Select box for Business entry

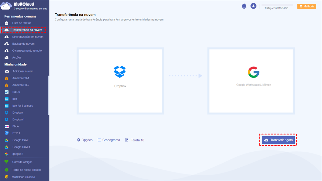click(x=23, y=106)
